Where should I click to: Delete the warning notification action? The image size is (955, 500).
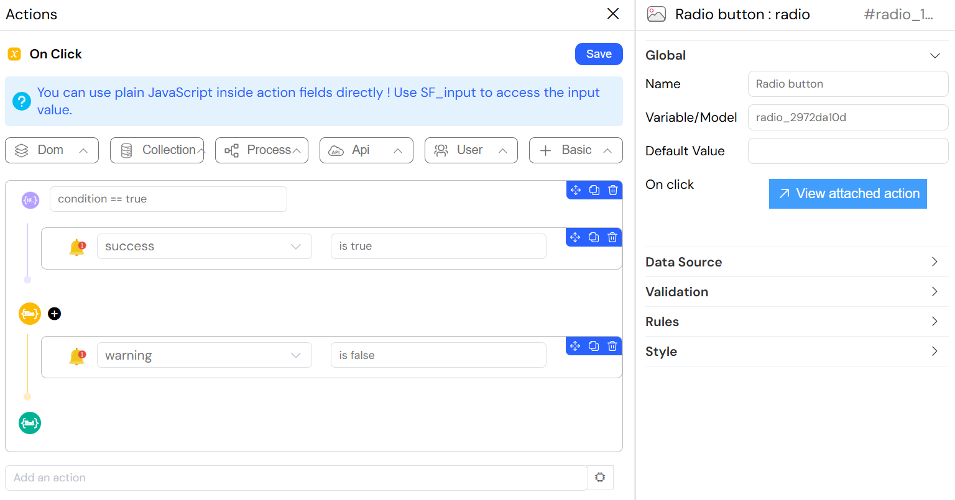pos(612,346)
